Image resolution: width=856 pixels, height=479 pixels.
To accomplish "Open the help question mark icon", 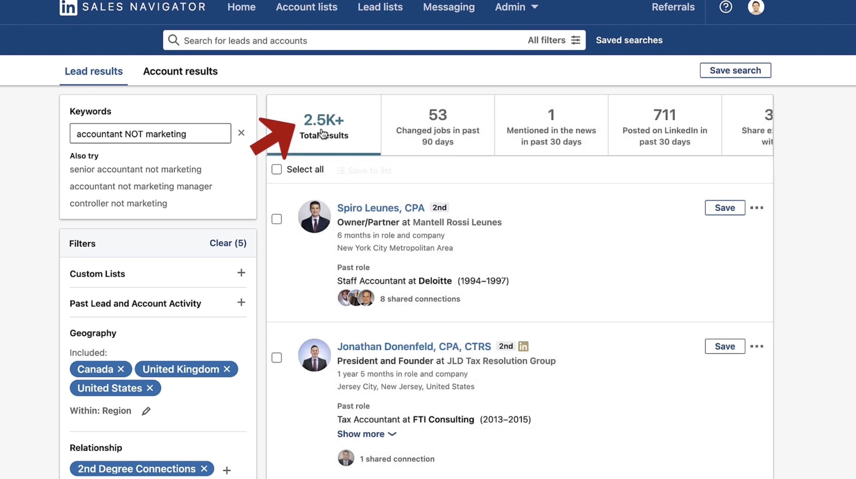I will click(726, 7).
